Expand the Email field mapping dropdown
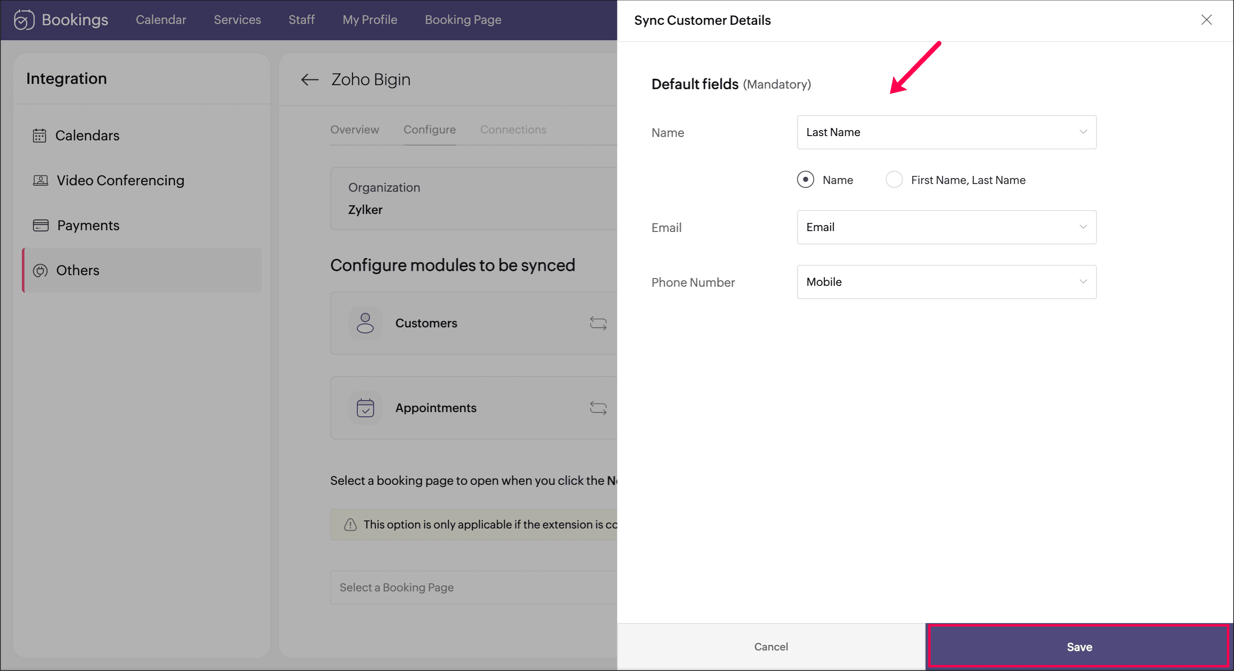The height and width of the screenshot is (671, 1234). click(x=946, y=227)
